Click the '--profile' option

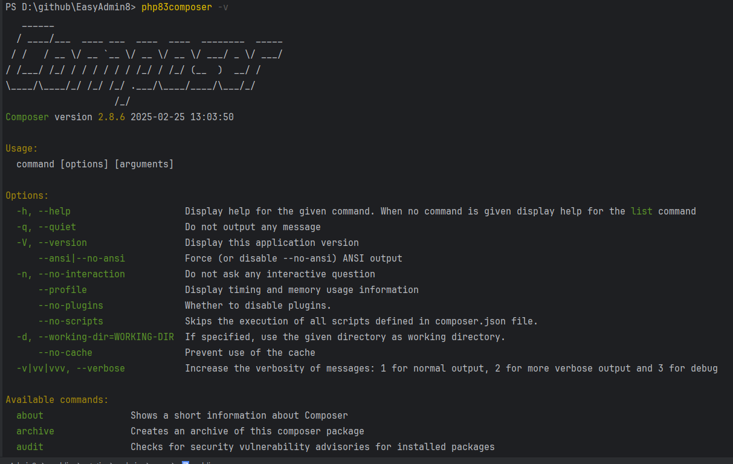point(62,290)
